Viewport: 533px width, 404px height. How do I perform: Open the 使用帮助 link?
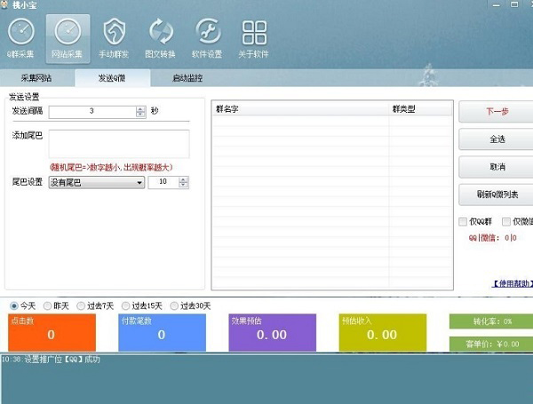point(513,283)
